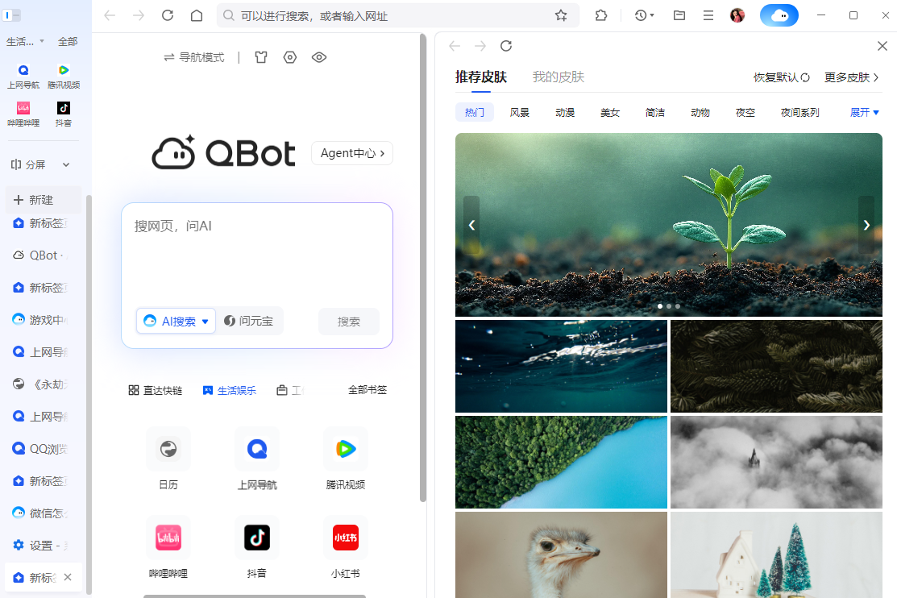897x598 pixels.
Task: Toggle eye-protection mode via the eye icon
Action: [x=319, y=57]
